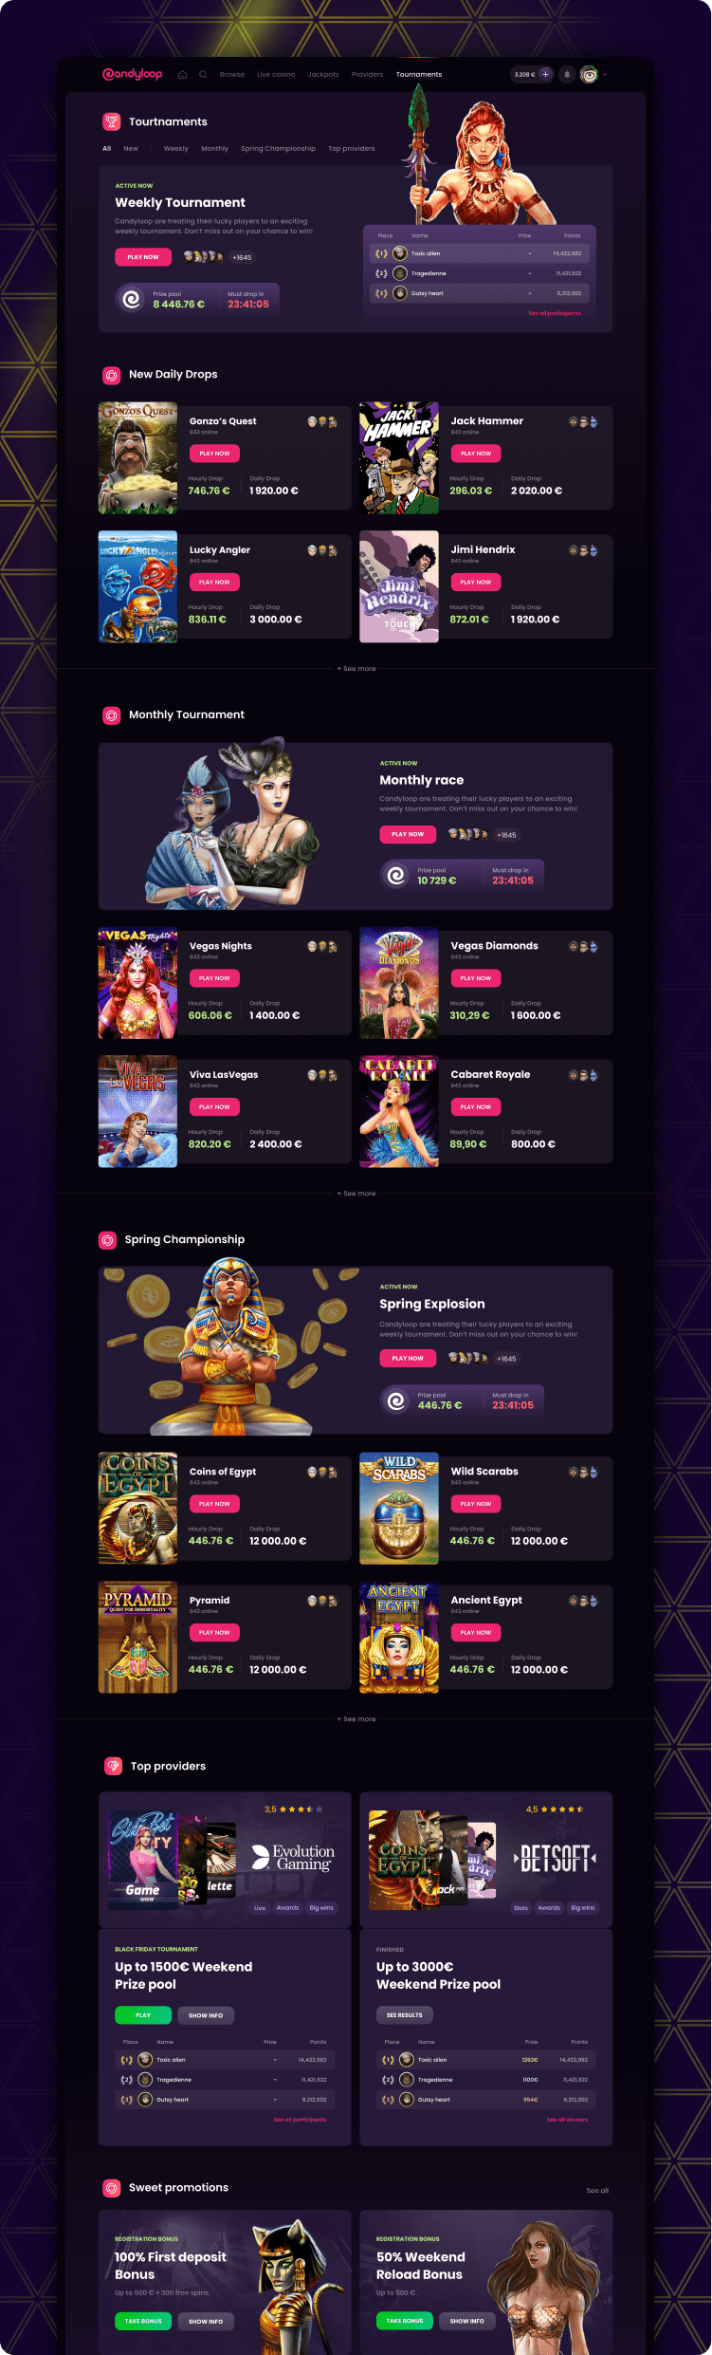The height and width of the screenshot is (2355, 712).
Task: Expand the account menu chevron
Action: (605, 74)
